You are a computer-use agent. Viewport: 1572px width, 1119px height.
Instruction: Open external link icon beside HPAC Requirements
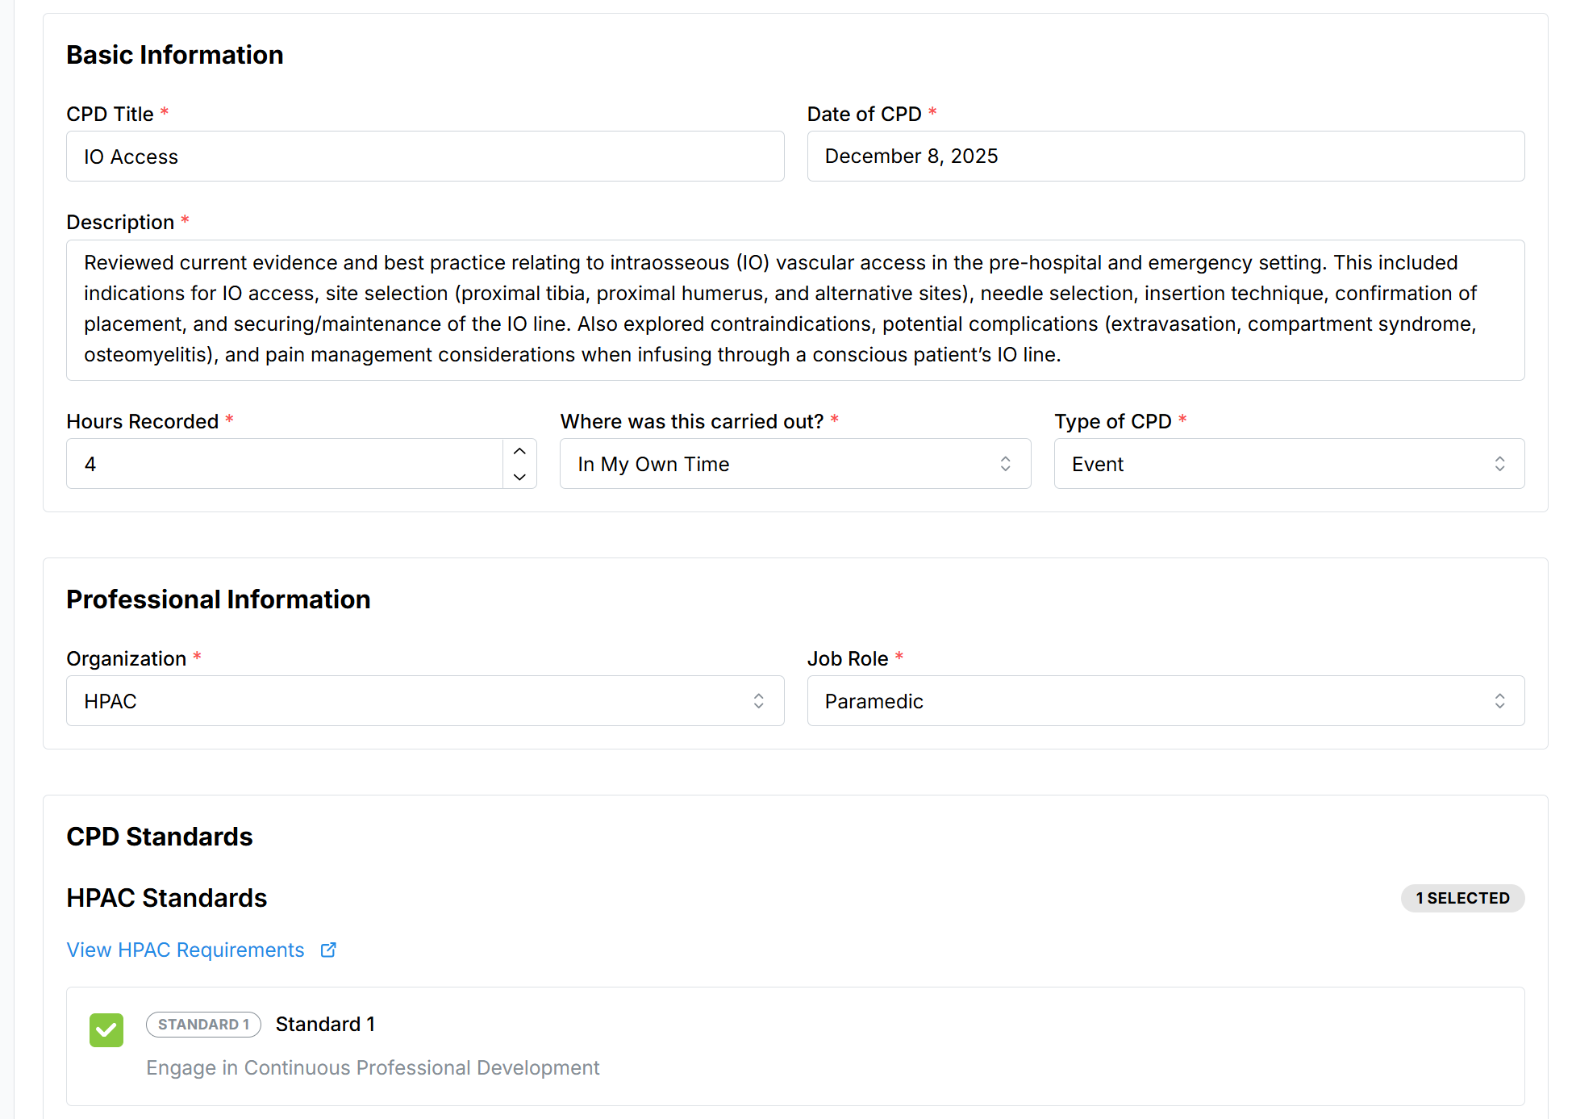click(328, 950)
